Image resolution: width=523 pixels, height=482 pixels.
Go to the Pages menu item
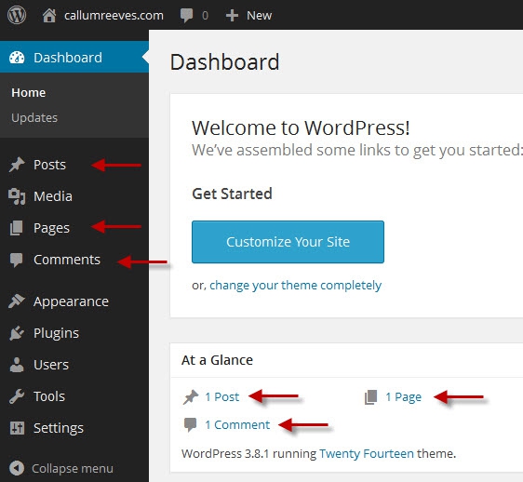[52, 228]
